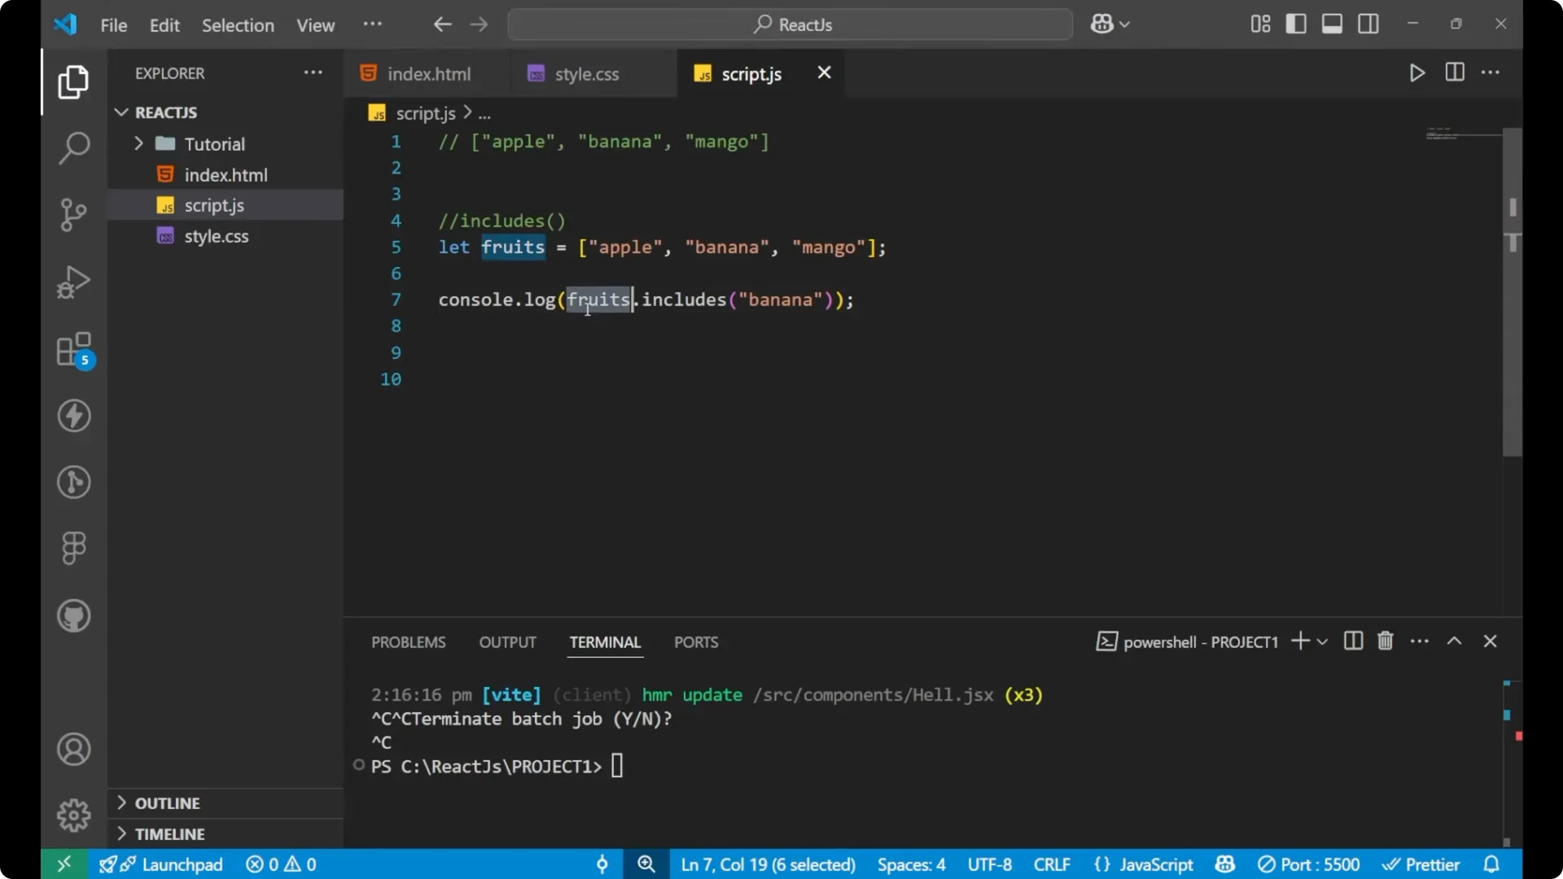Screen dimensions: 1563x879
Task: Split the editor using the top-right icon
Action: point(1454,72)
